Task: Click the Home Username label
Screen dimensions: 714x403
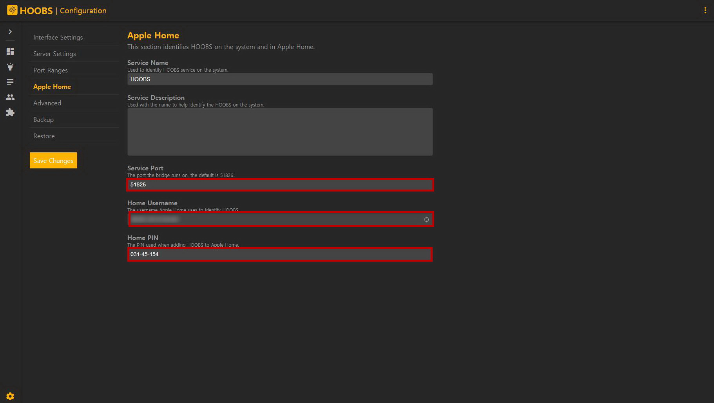Action: [x=152, y=203]
